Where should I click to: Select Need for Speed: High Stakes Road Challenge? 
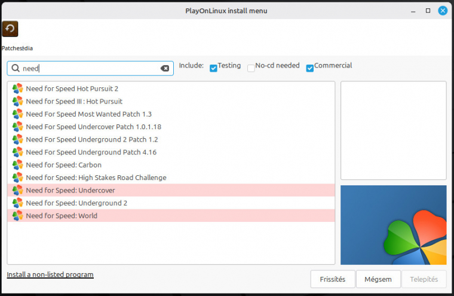pos(96,178)
